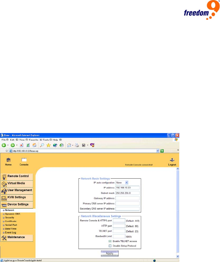Check Disable Setup Protocol checkbox
This screenshot has height=262, width=220.
pyautogui.click(x=110, y=246)
